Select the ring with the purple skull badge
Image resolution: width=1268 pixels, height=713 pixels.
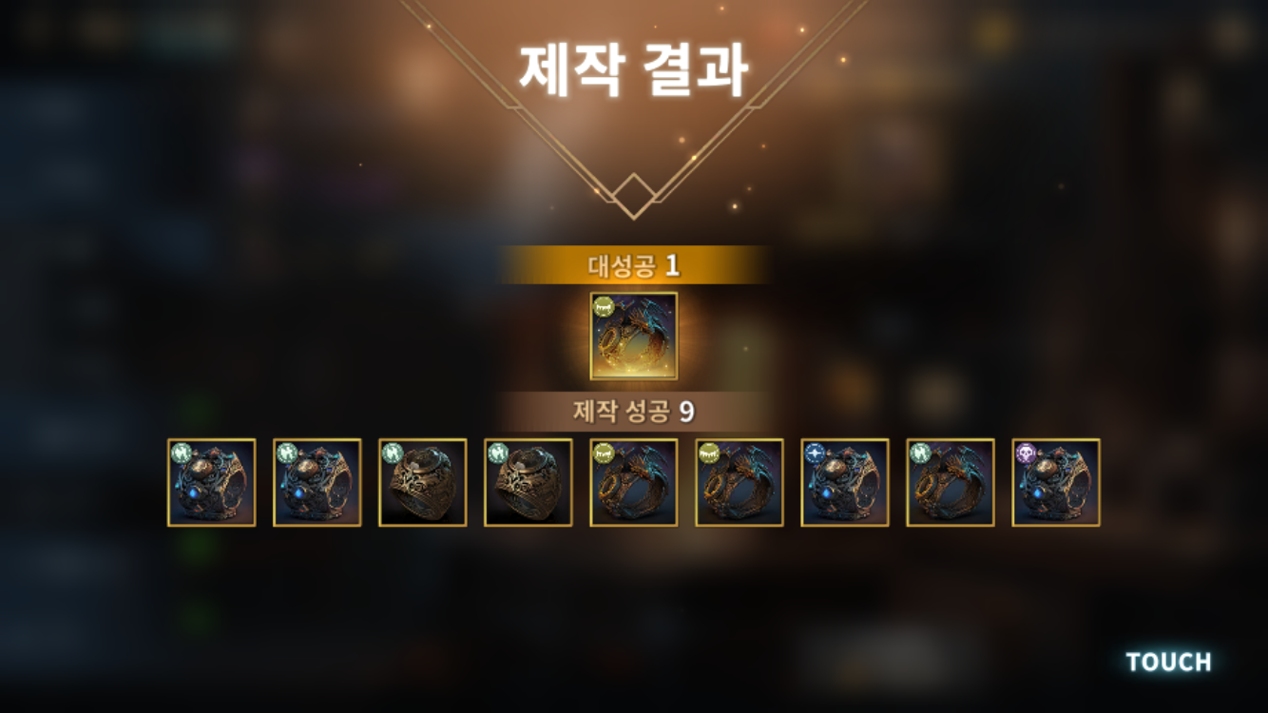[1056, 482]
